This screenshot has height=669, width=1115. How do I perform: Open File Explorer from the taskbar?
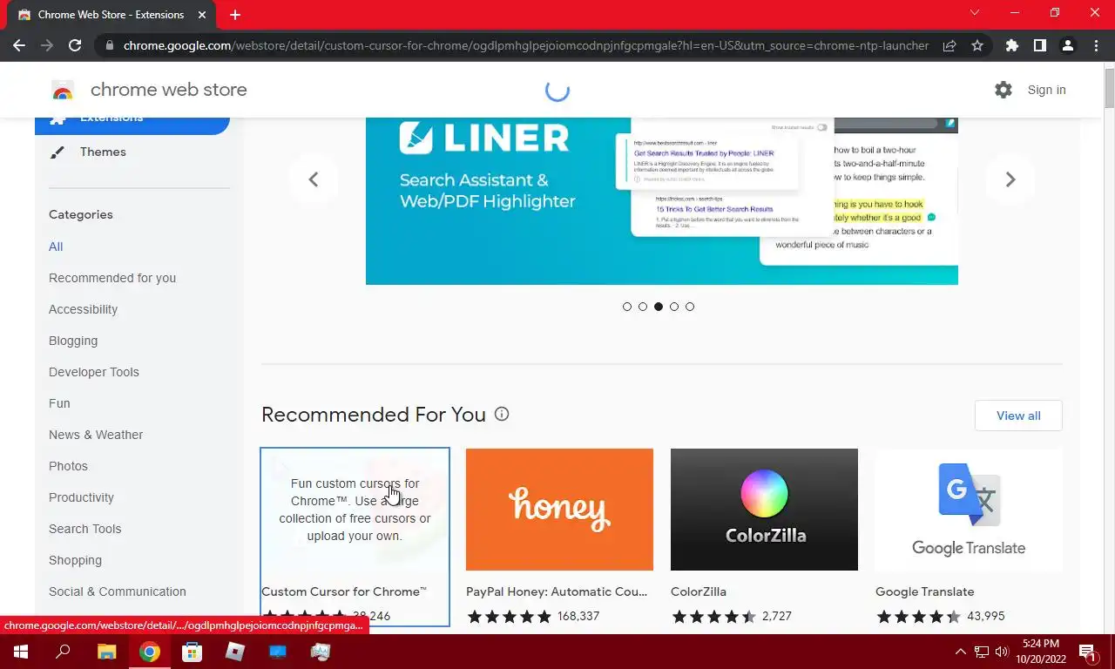coord(106,652)
